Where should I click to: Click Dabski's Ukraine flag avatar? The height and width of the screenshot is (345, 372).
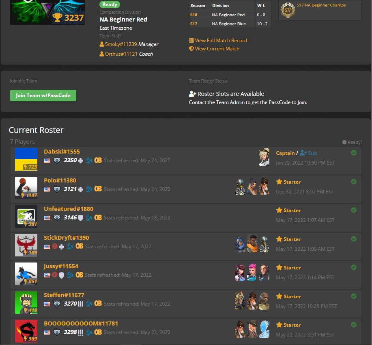click(26, 159)
